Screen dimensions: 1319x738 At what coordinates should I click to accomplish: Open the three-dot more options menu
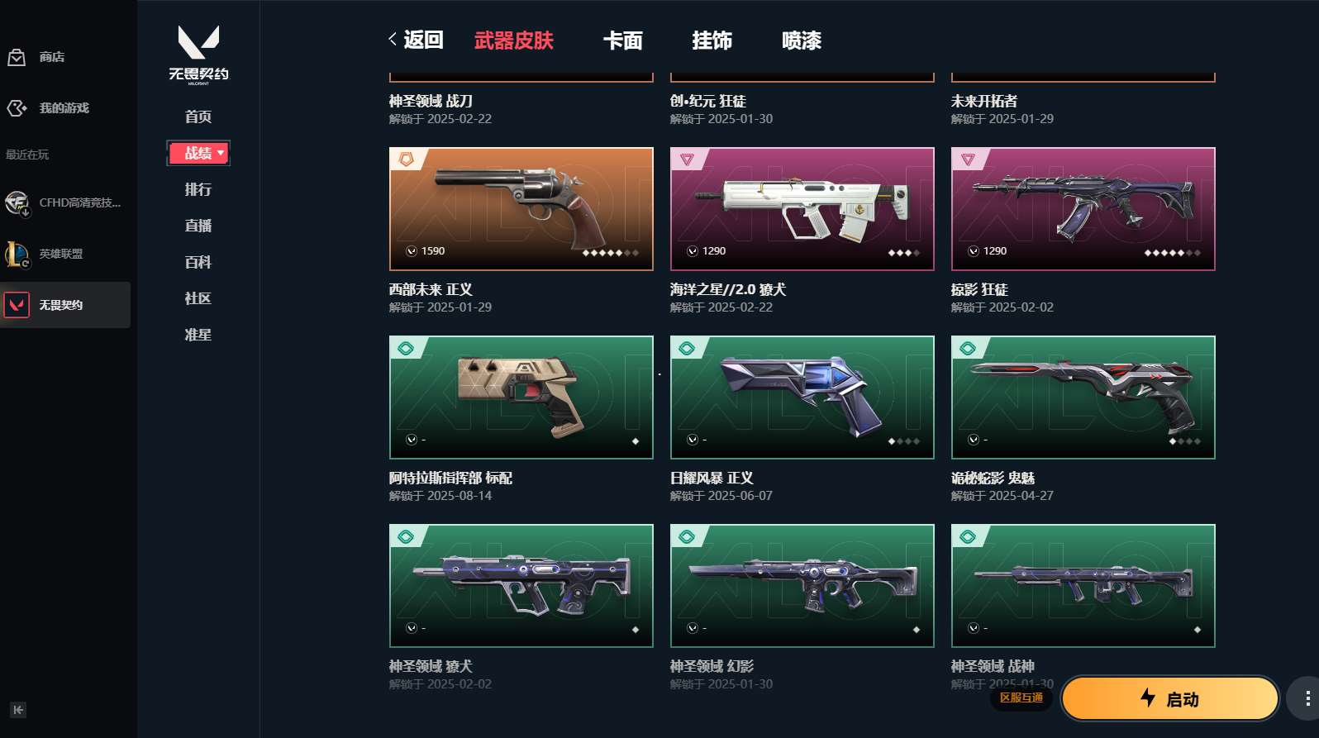1307,699
